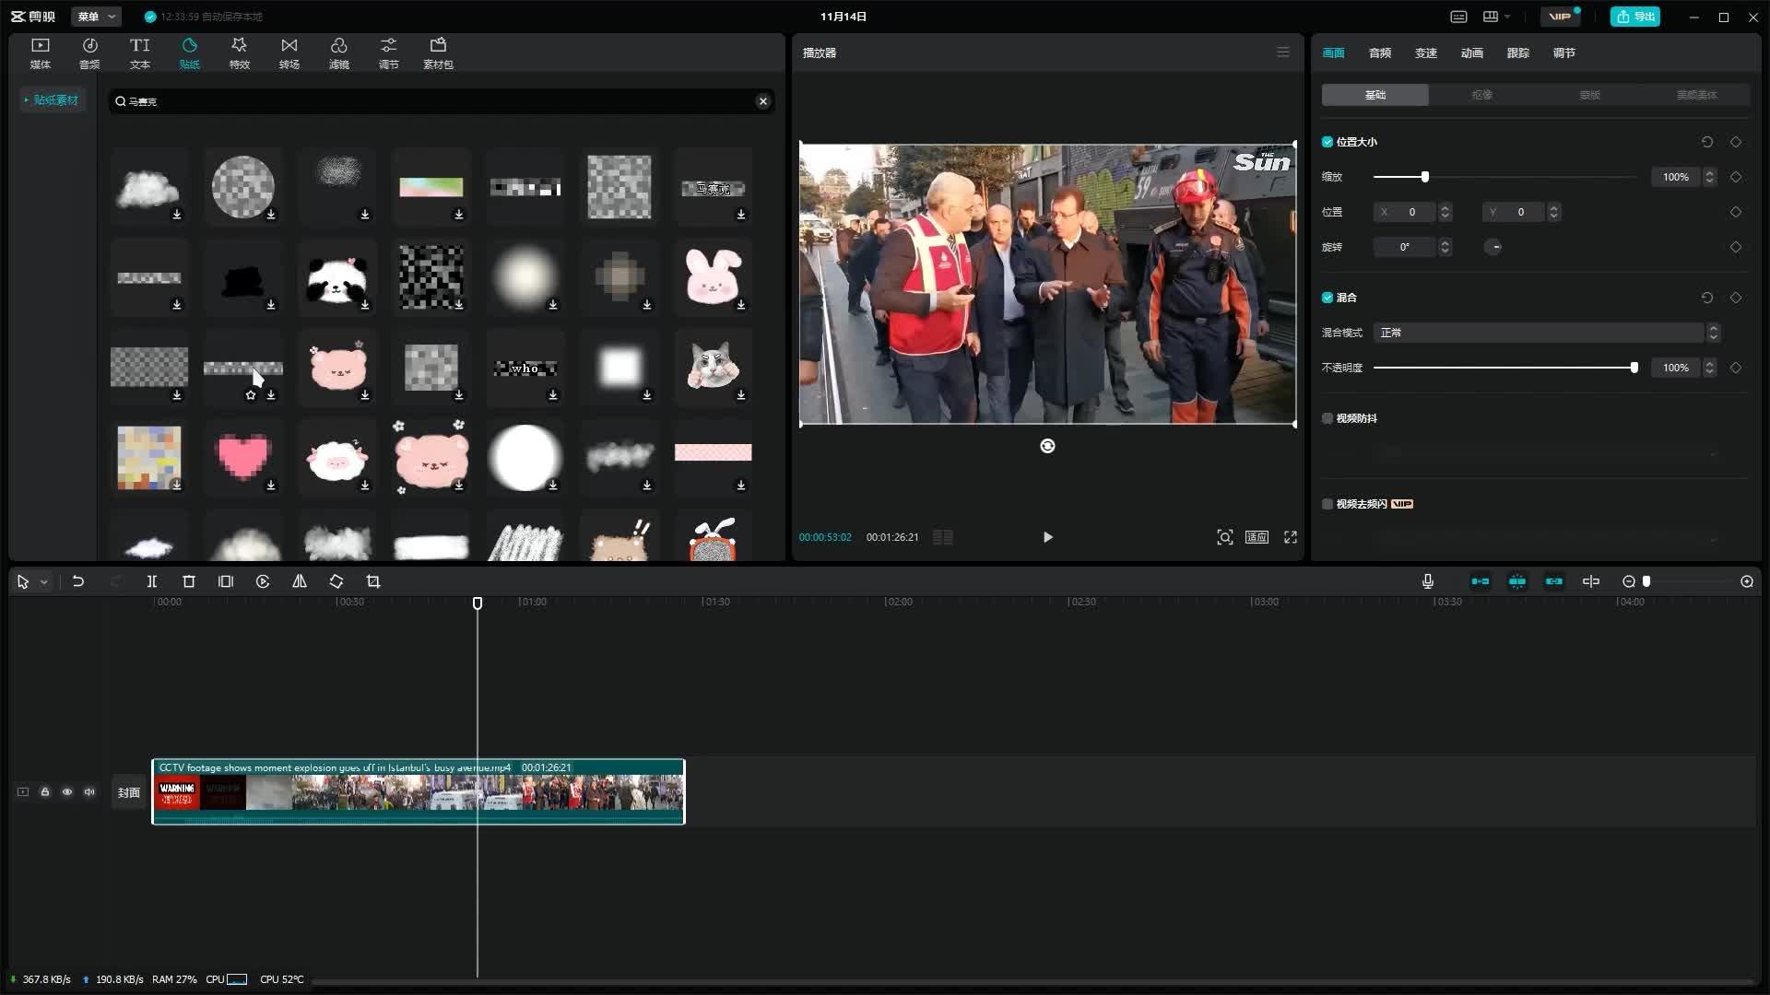Open the Media (媒体) panel
The height and width of the screenshot is (995, 1770).
(41, 53)
